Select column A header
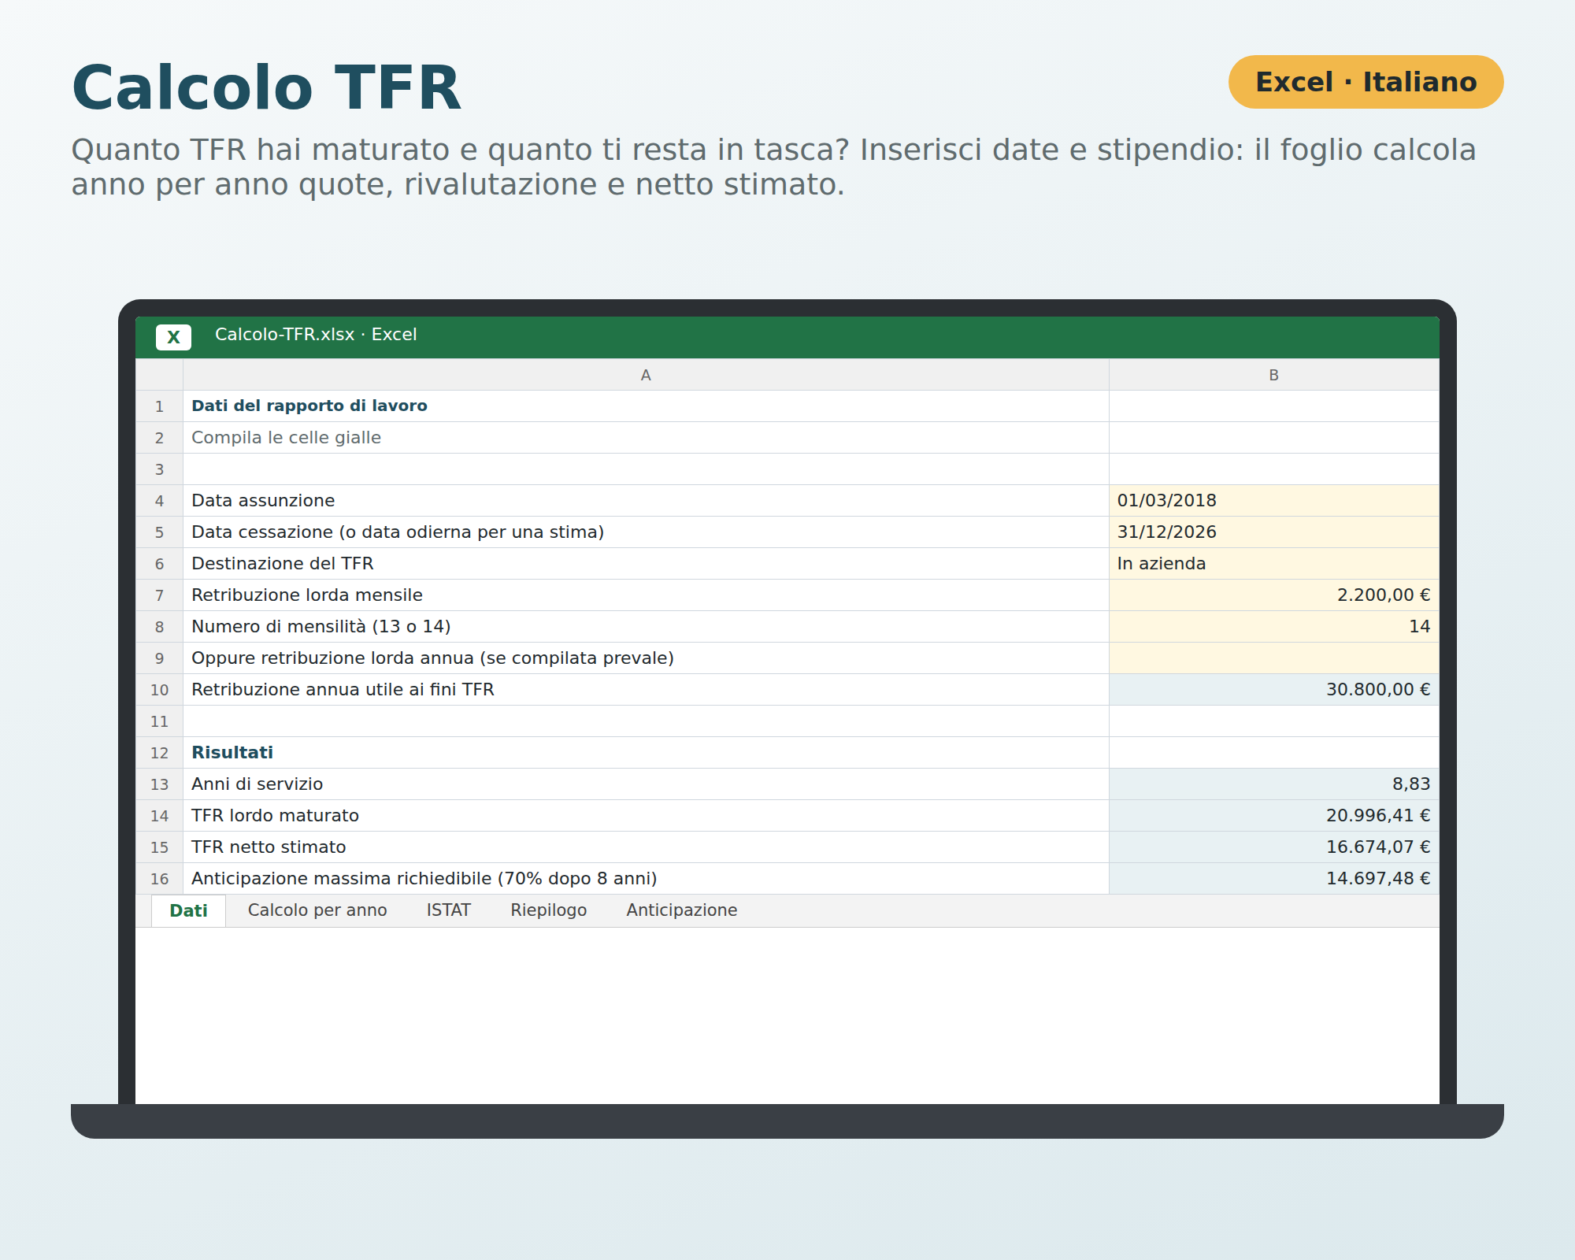Image resolution: width=1575 pixels, height=1260 pixels. point(646,375)
